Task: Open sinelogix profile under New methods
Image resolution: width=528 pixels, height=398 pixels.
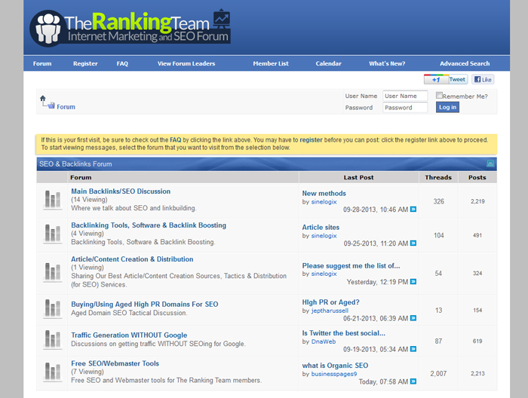Action: (x=324, y=201)
